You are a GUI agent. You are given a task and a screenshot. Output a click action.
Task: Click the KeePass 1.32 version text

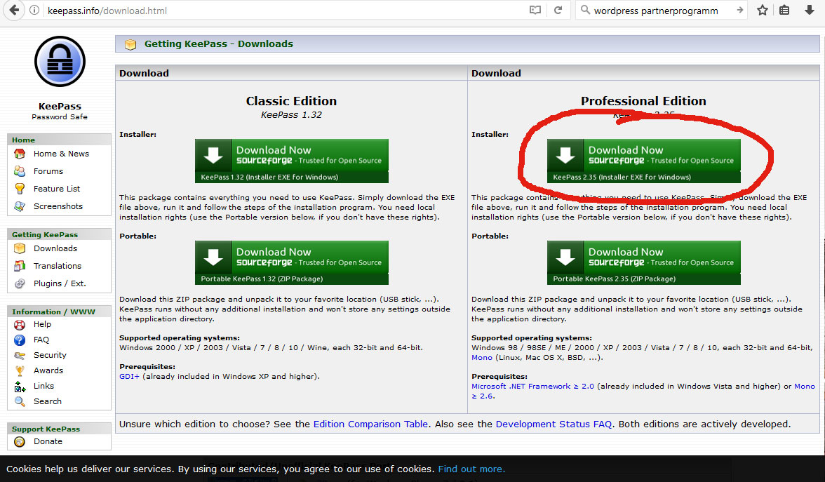pos(292,115)
